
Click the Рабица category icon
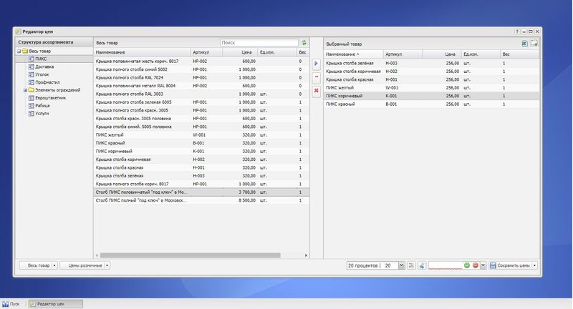point(32,106)
